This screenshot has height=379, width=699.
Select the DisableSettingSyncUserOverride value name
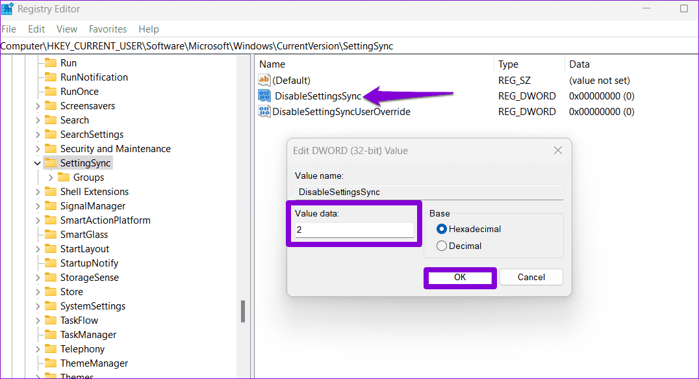pos(342,111)
